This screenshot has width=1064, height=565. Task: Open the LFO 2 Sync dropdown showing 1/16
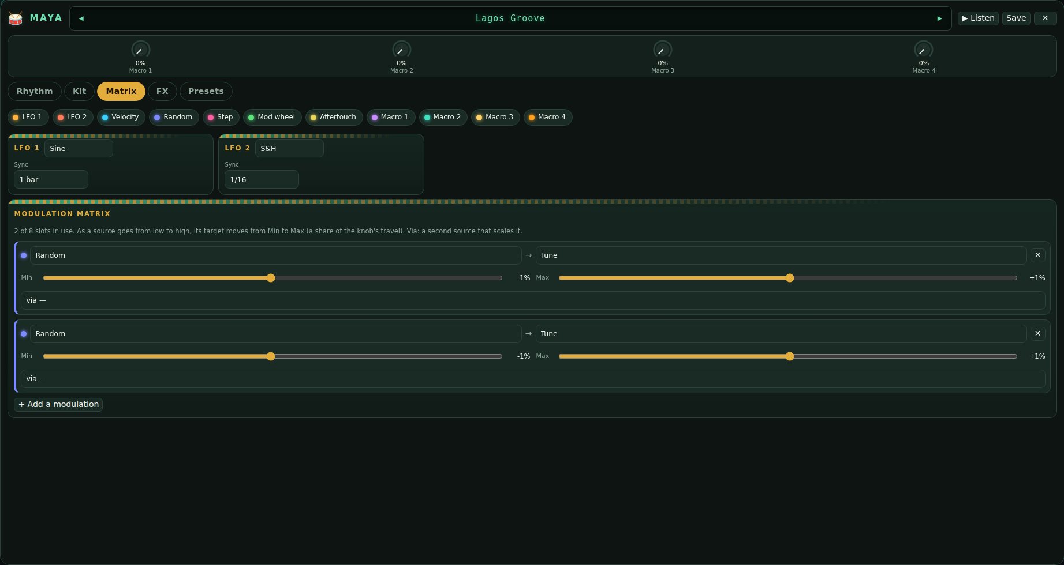(262, 179)
